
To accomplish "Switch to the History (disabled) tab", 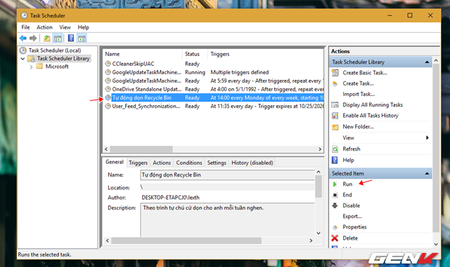I will tap(252, 163).
